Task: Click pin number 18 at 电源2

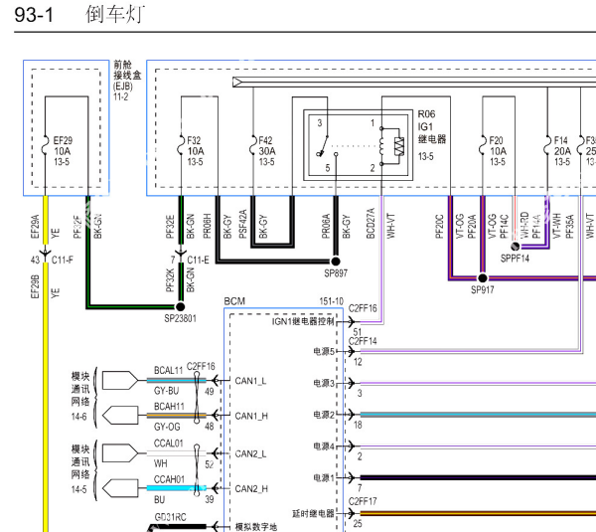Action: (358, 425)
